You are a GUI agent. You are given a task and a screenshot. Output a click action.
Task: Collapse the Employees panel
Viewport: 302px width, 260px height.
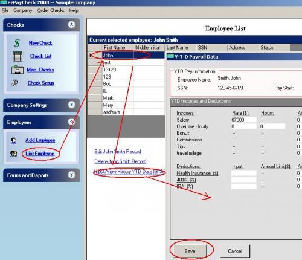coord(71,122)
